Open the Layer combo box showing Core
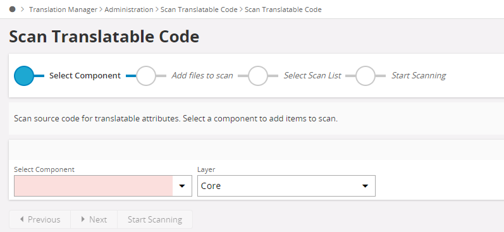 coord(286,186)
